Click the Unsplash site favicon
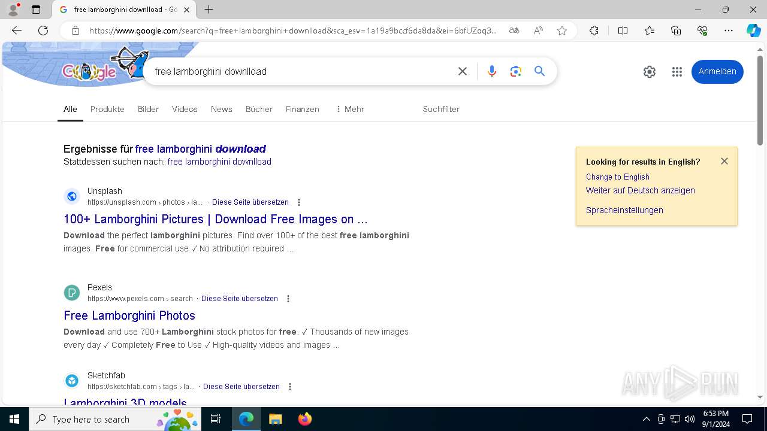 (72, 196)
